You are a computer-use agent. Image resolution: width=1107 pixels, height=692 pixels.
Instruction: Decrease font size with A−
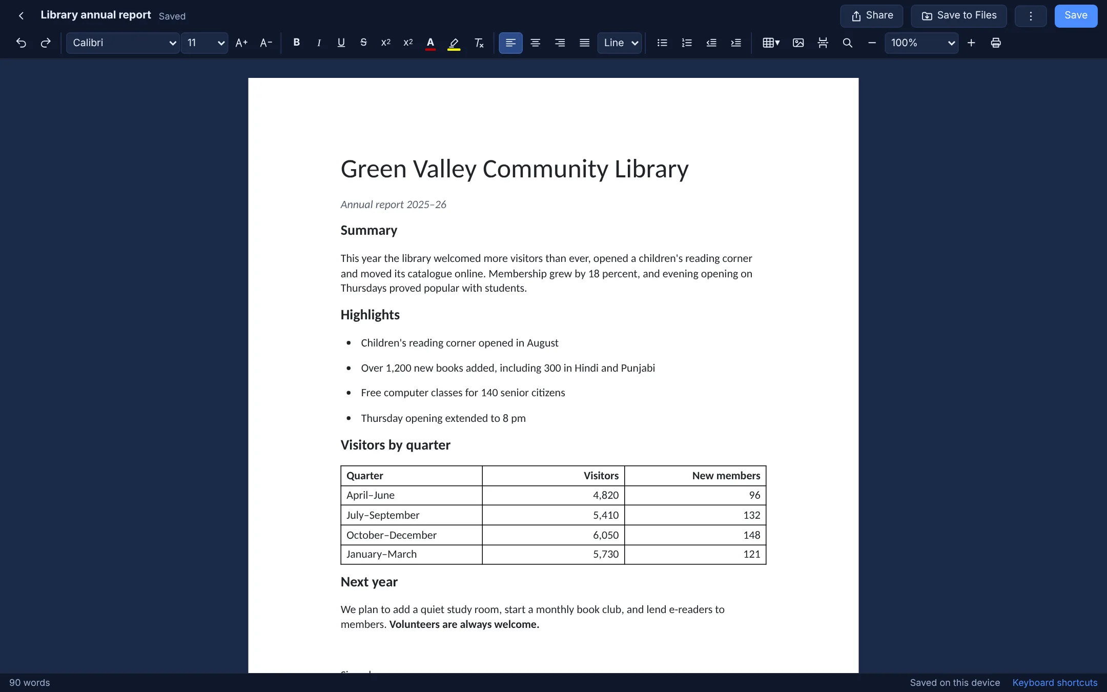tap(266, 43)
